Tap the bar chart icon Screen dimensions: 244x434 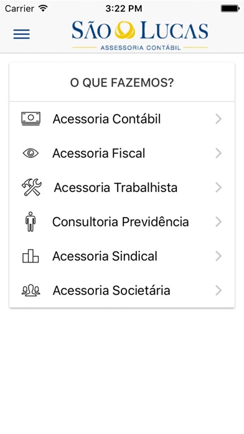coord(30,256)
